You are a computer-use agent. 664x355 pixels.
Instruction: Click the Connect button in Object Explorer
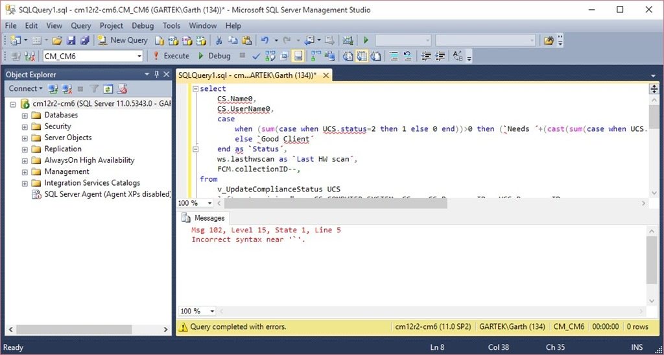pos(25,88)
